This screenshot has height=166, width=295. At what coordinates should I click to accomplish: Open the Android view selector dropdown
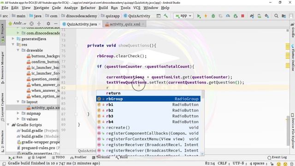(18, 24)
